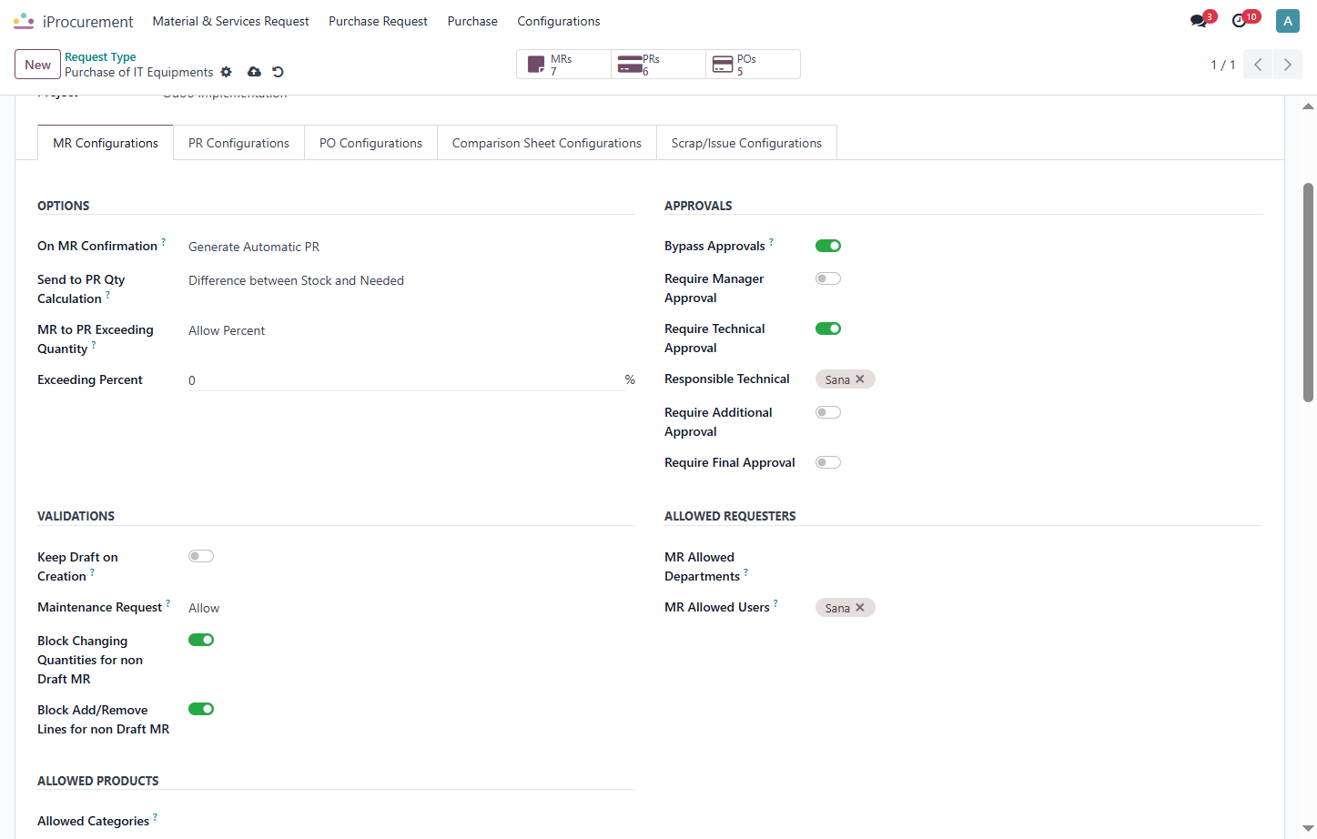This screenshot has width=1317, height=839.
Task: Open the chat messages icon
Action: [x=1199, y=21]
